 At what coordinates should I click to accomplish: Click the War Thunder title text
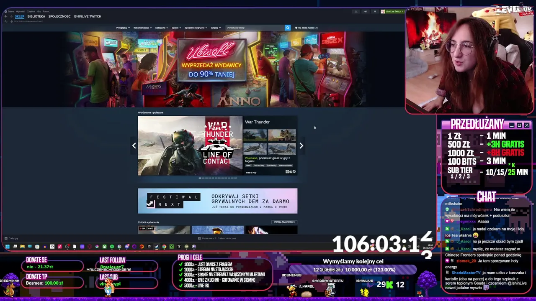click(257, 122)
